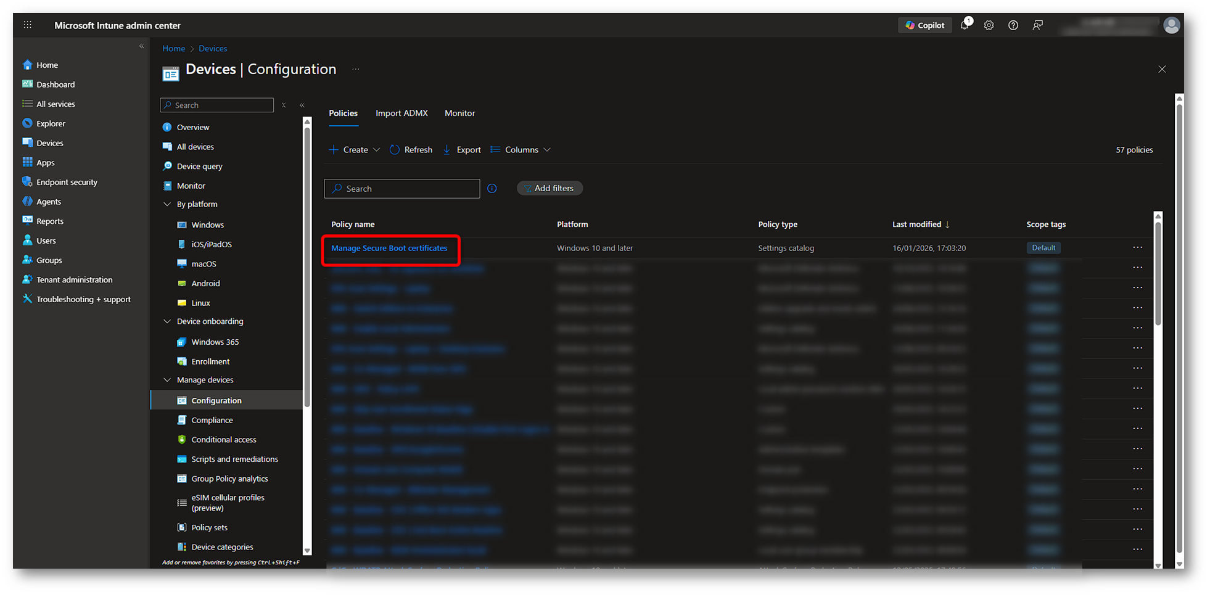Select Compliance in Manage devices menu

212,420
